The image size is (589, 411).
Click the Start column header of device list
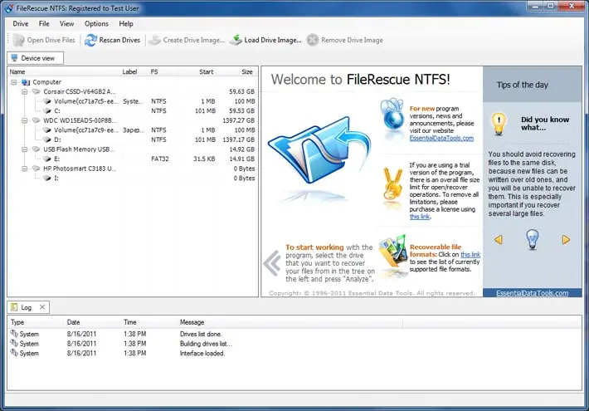pos(207,72)
